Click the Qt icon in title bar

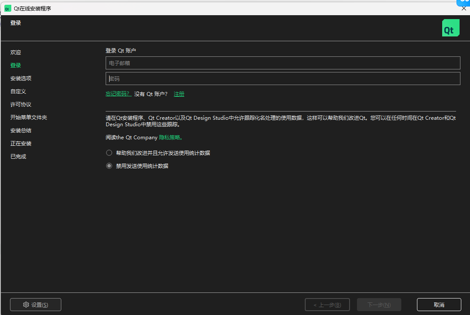tap(7, 9)
